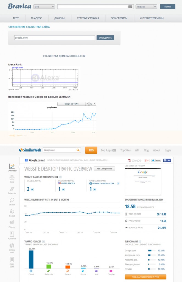The image size is (182, 282).
Task: Open Top Sites link
Action: click(125, 150)
